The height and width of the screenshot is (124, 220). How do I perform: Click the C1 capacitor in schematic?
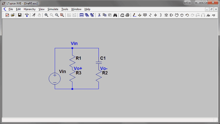(98, 63)
